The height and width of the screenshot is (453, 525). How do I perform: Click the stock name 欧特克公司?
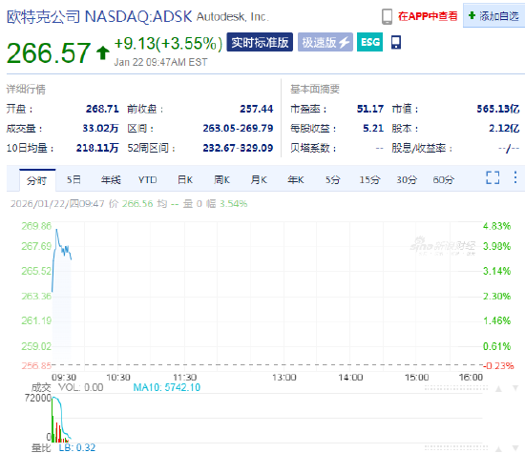pyautogui.click(x=43, y=17)
